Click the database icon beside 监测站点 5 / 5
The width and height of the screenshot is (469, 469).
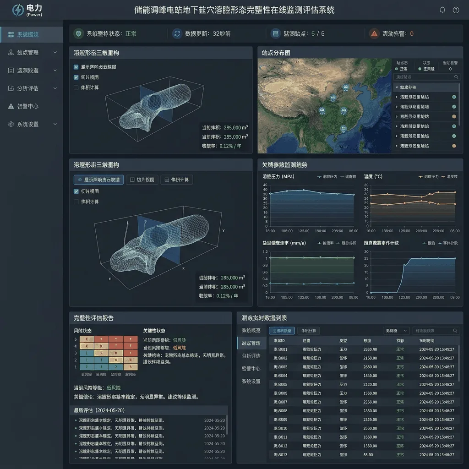coord(275,33)
